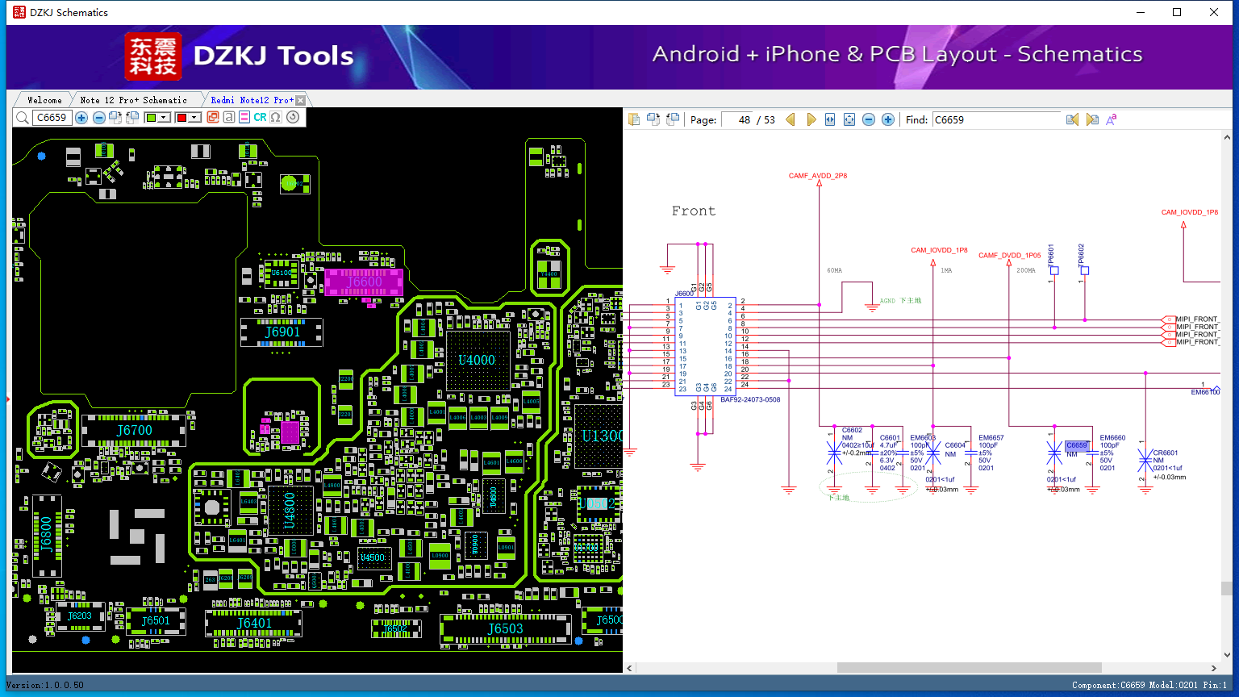The height and width of the screenshot is (697, 1239).
Task: Open the red color dropdown arrow
Action: [194, 118]
